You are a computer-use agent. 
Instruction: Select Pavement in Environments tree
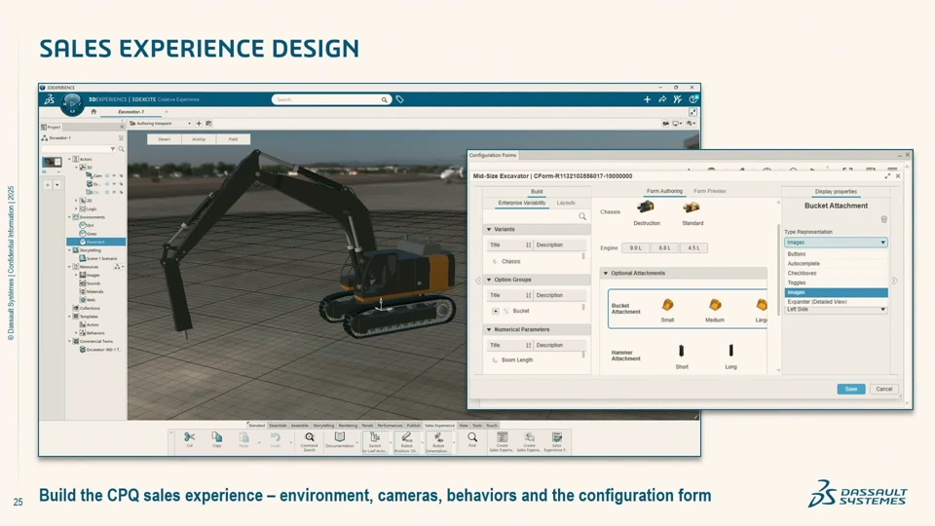[x=96, y=242]
